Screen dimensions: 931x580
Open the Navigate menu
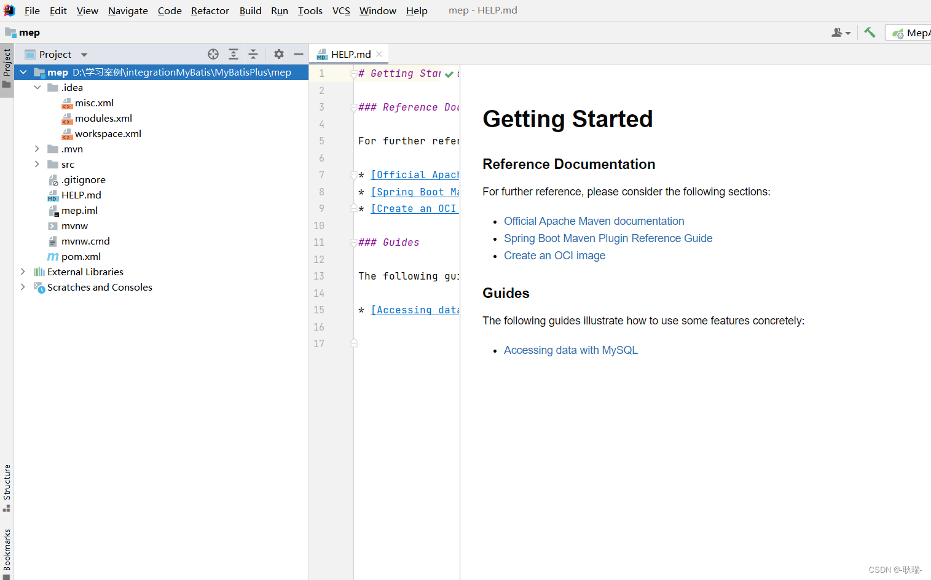click(x=128, y=10)
